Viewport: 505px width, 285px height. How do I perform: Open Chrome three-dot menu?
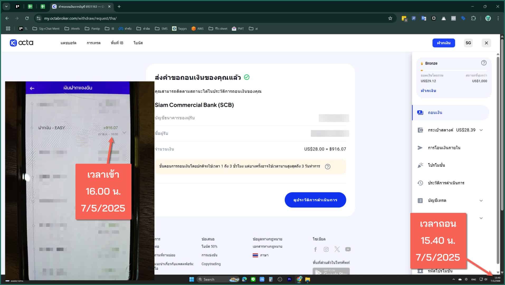coord(498,18)
